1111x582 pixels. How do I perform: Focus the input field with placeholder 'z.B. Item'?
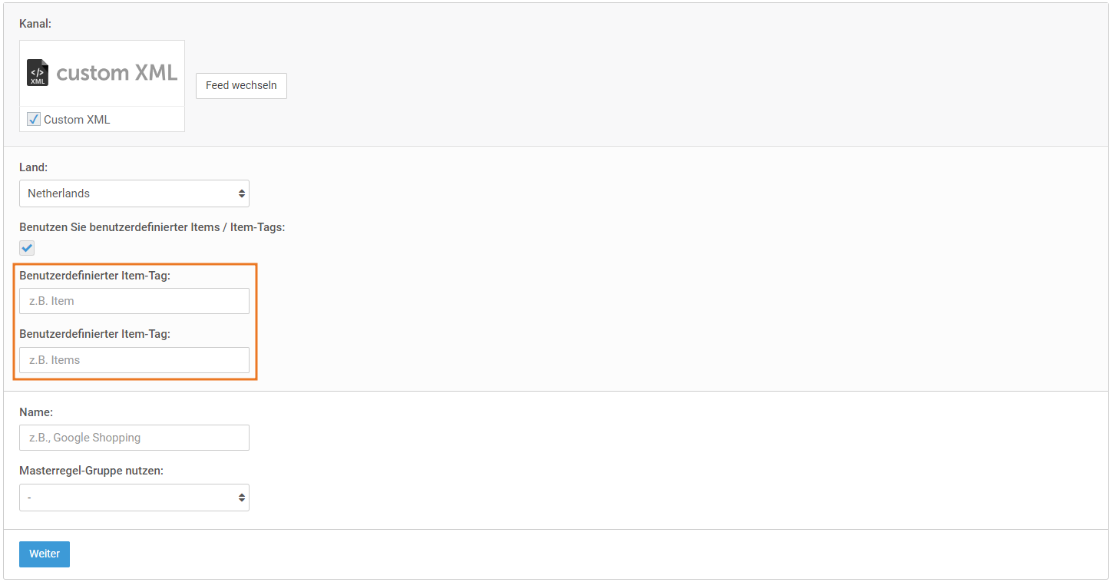(x=134, y=301)
